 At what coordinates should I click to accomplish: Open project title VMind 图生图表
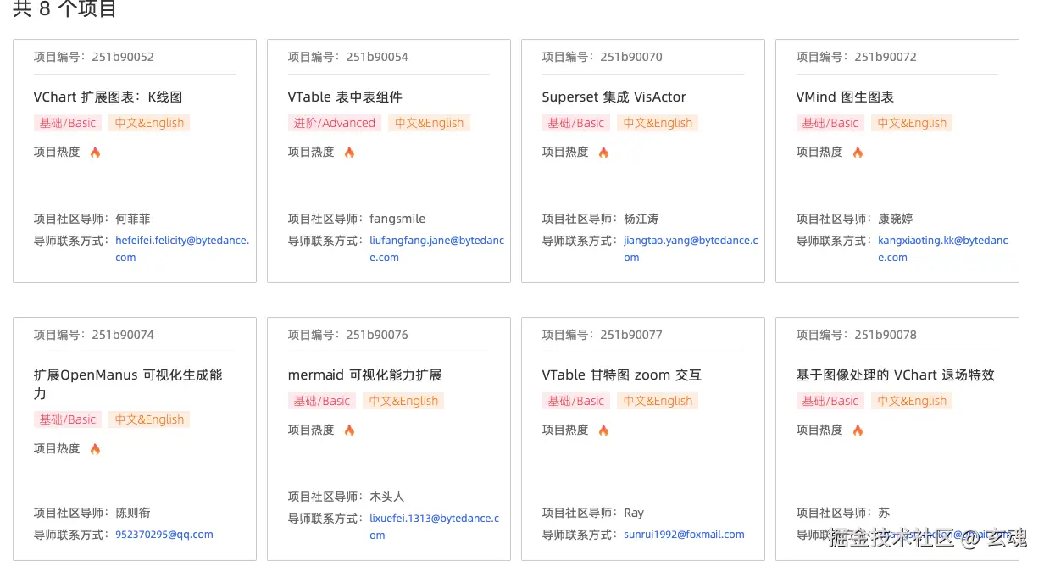pyautogui.click(x=845, y=97)
